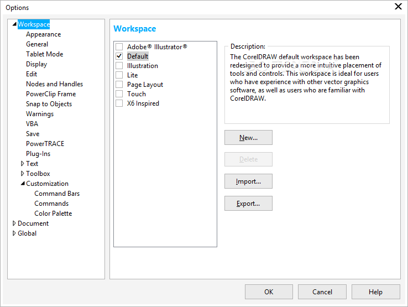Close the Options dialog window
408x307 pixels.
pos(398,7)
